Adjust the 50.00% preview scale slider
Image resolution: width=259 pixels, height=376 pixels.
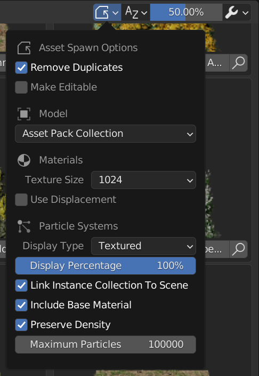(x=186, y=12)
